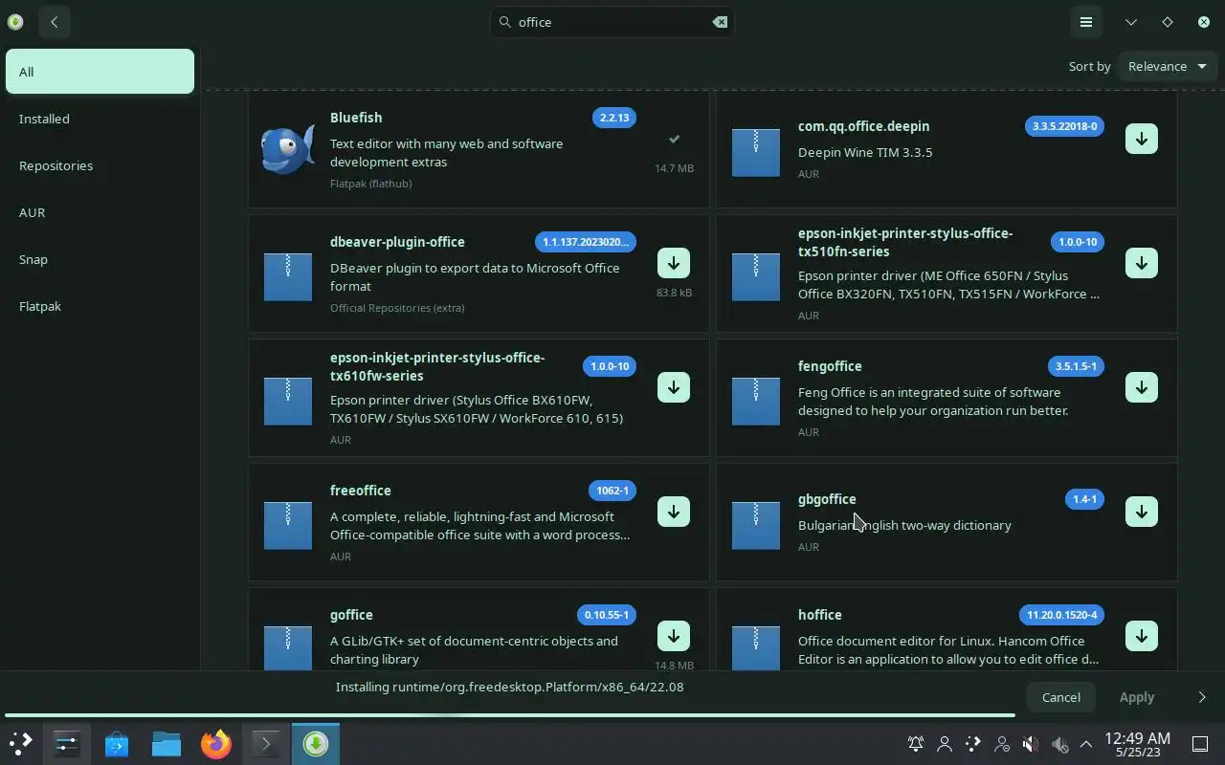
Task: Click the Bluefish fish icon
Action: tap(288, 149)
